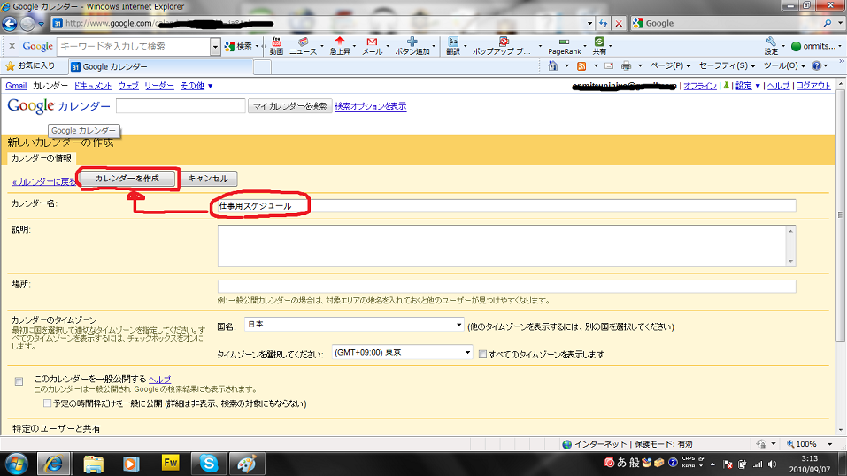847x476 pixels.
Task: Click the マイ カレンダーを検索 button
Action: tap(290, 106)
